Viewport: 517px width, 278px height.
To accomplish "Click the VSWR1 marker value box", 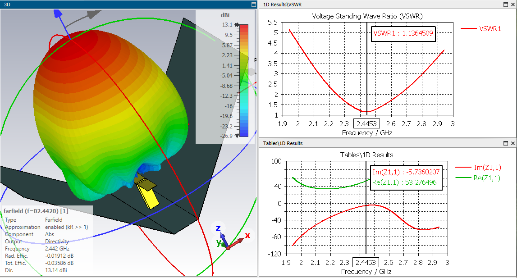I will point(403,34).
